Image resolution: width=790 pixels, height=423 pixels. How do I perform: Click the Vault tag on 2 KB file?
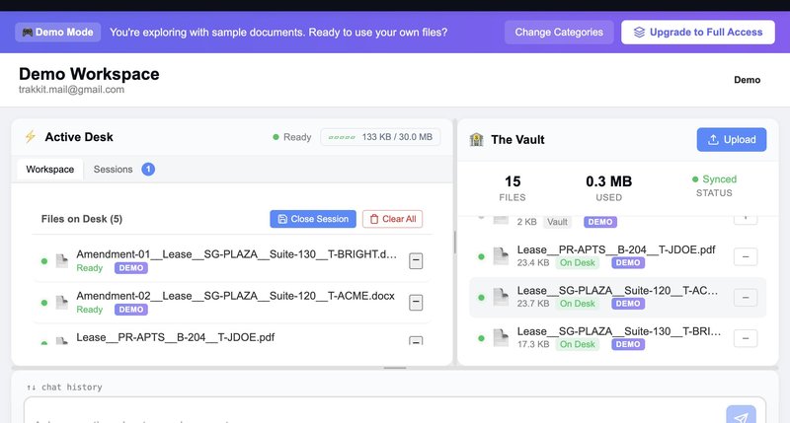pyautogui.click(x=557, y=222)
